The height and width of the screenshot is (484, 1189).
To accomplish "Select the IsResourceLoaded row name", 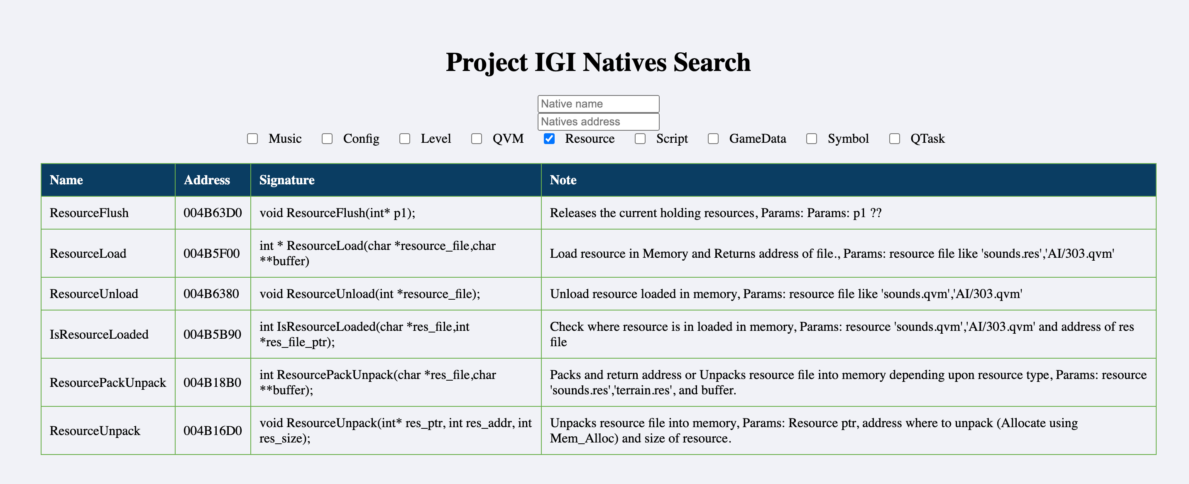I will (x=99, y=335).
